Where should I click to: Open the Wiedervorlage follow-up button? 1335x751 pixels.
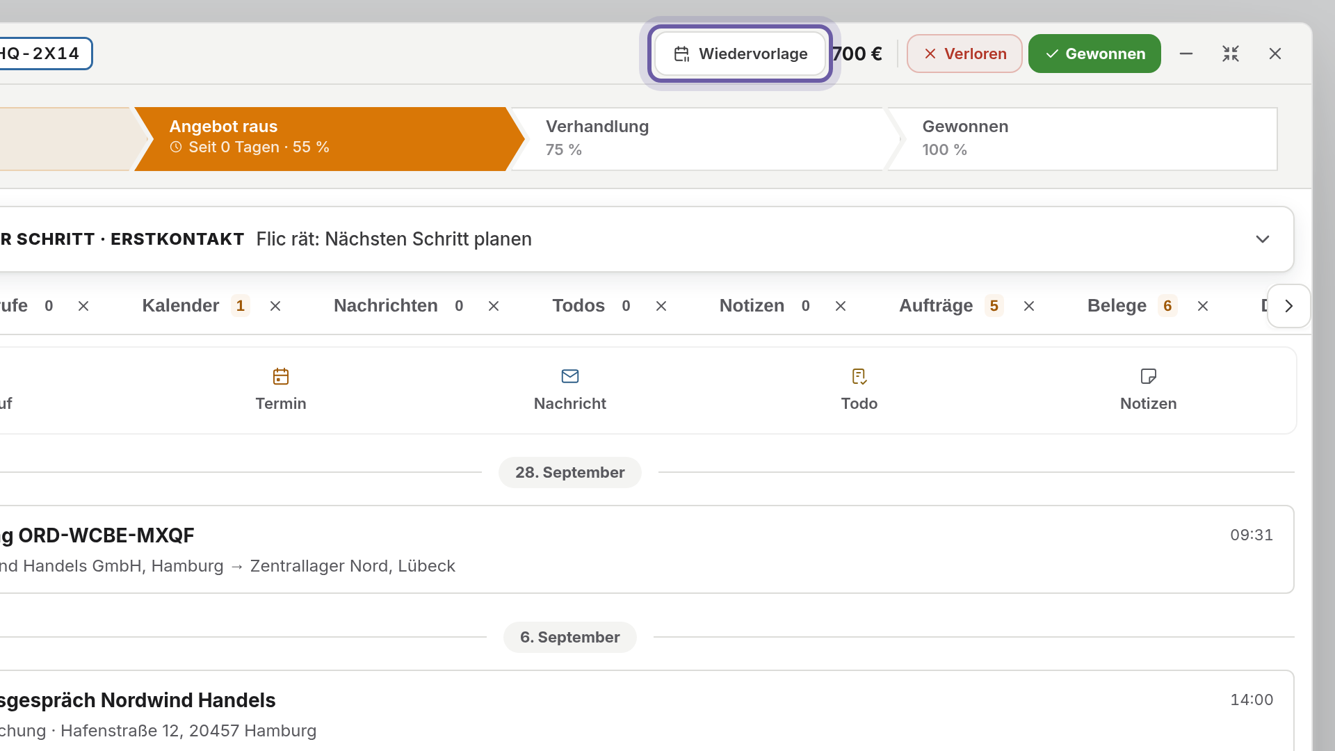pyautogui.click(x=740, y=54)
